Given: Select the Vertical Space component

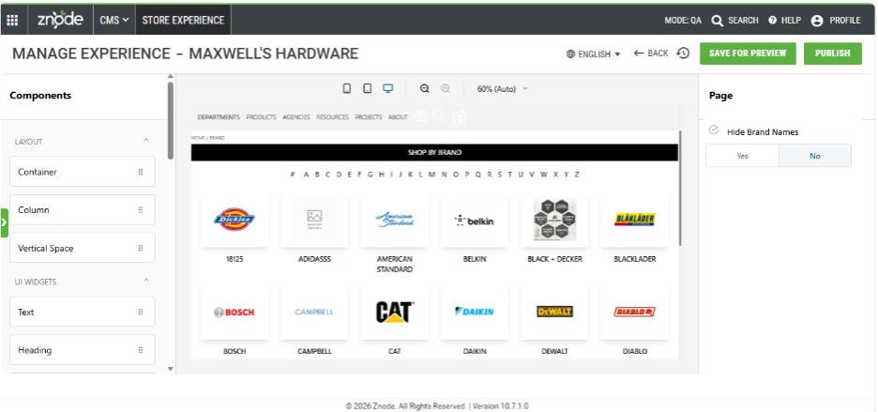Looking at the screenshot, I should 83,248.
